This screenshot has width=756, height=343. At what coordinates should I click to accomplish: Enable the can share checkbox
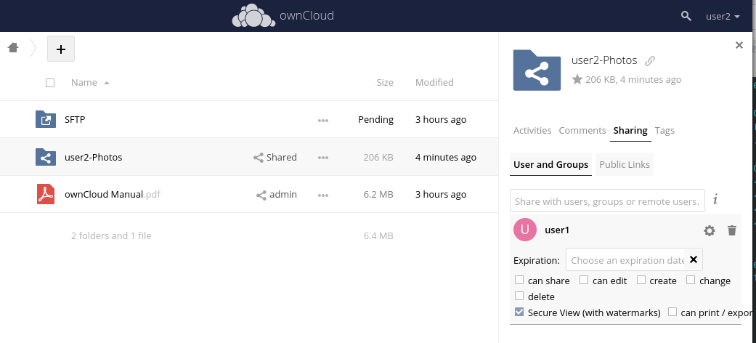(x=519, y=280)
